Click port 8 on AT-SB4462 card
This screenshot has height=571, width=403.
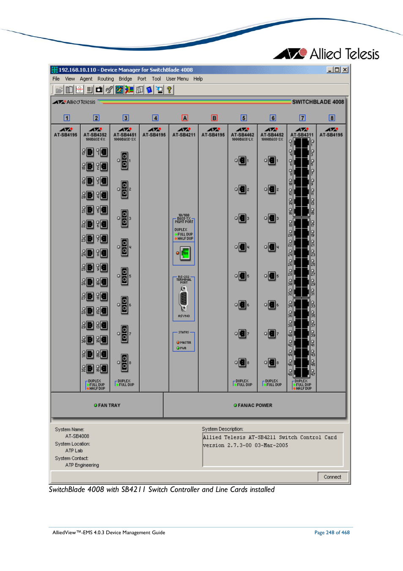pos(242,362)
